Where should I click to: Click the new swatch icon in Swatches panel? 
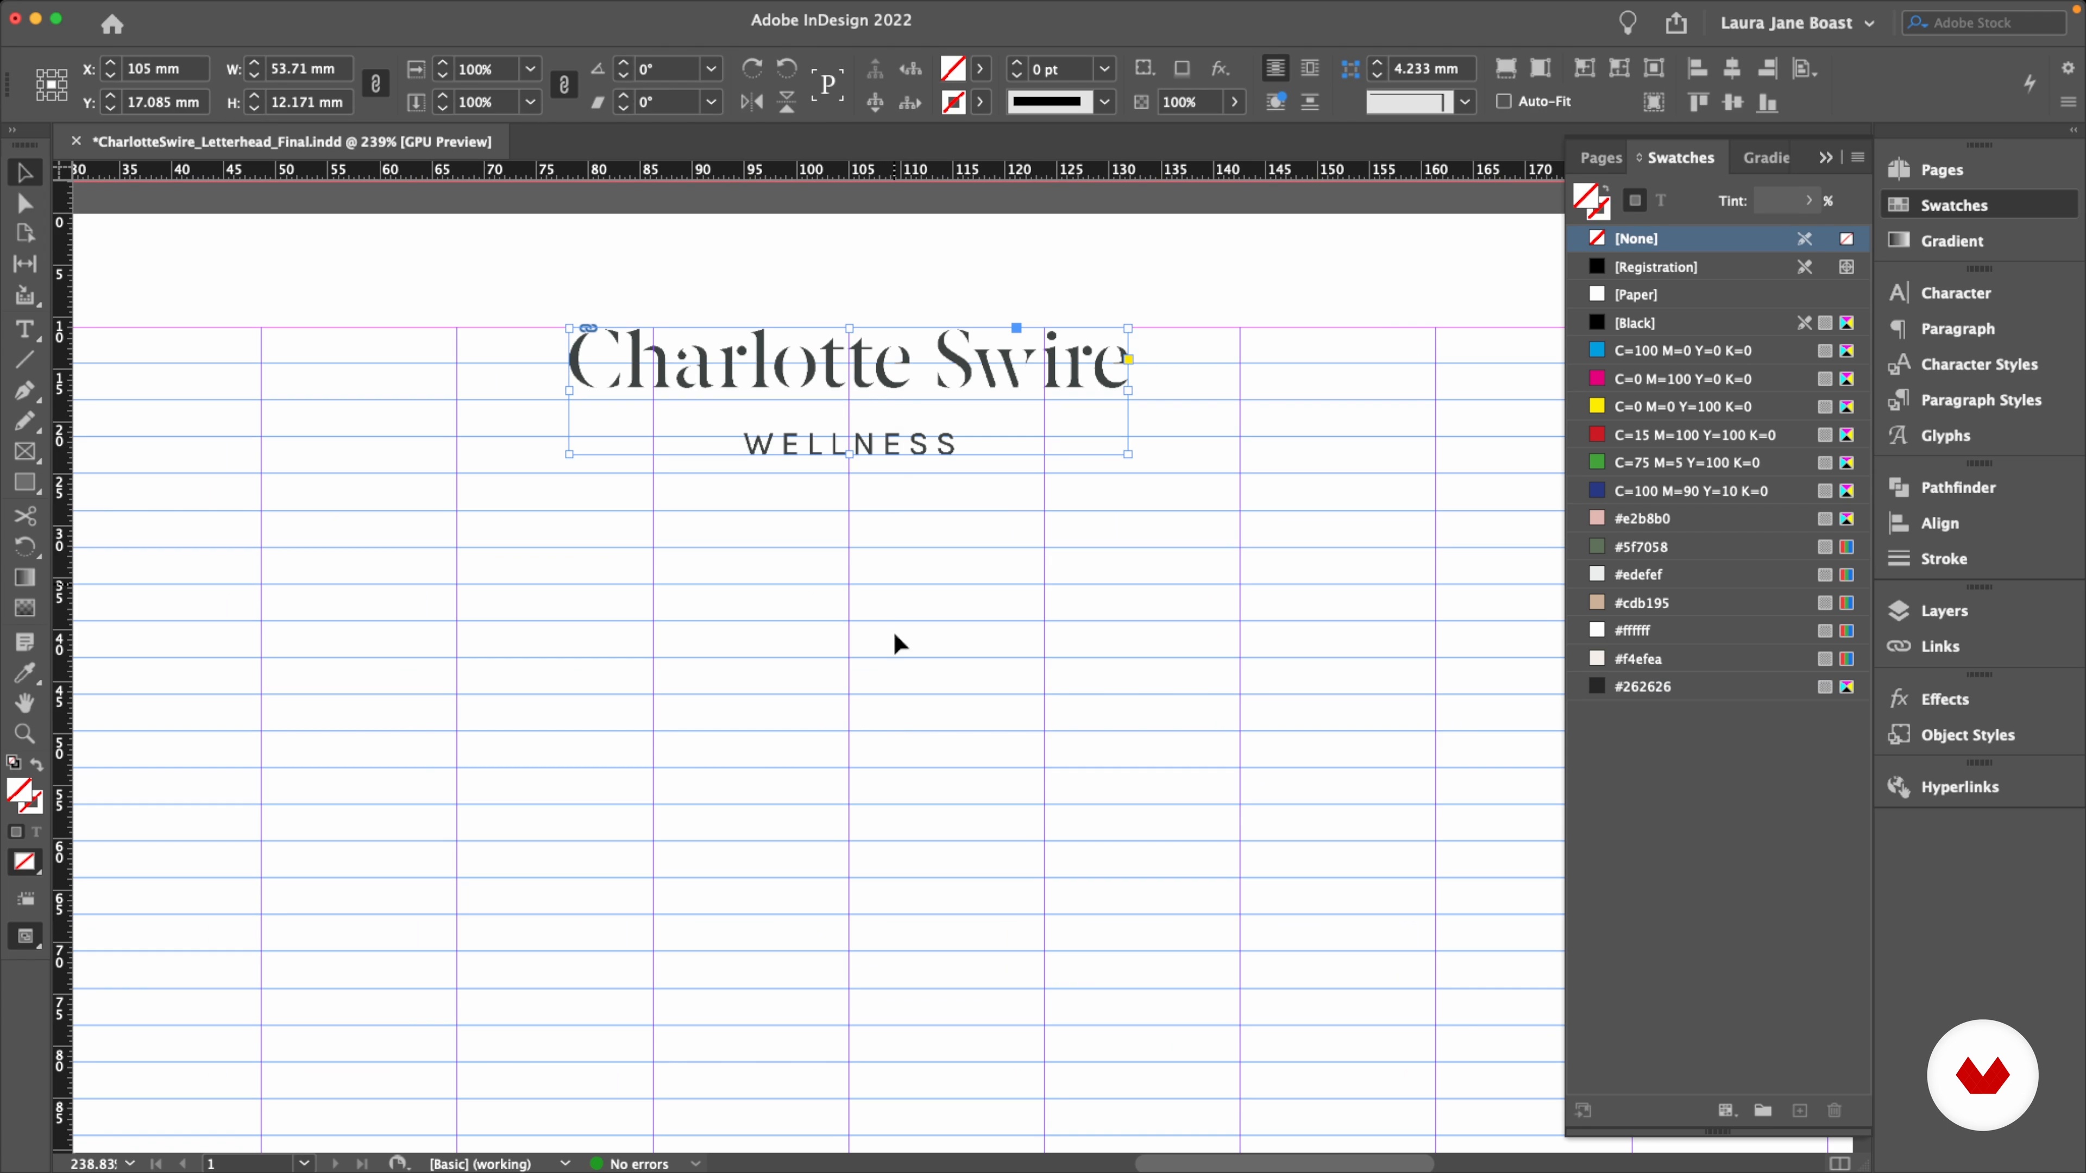(1799, 1111)
